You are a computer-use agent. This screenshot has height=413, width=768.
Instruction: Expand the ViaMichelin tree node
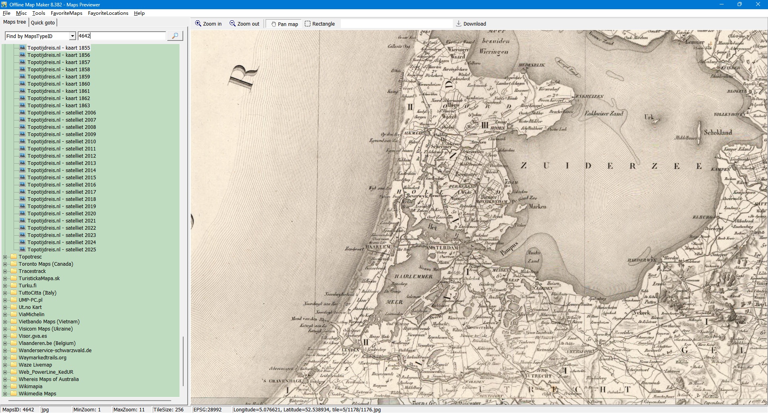(x=5, y=315)
